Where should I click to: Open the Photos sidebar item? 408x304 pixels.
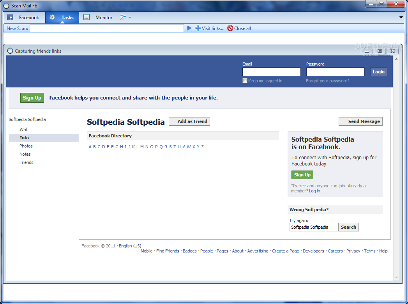(26, 146)
